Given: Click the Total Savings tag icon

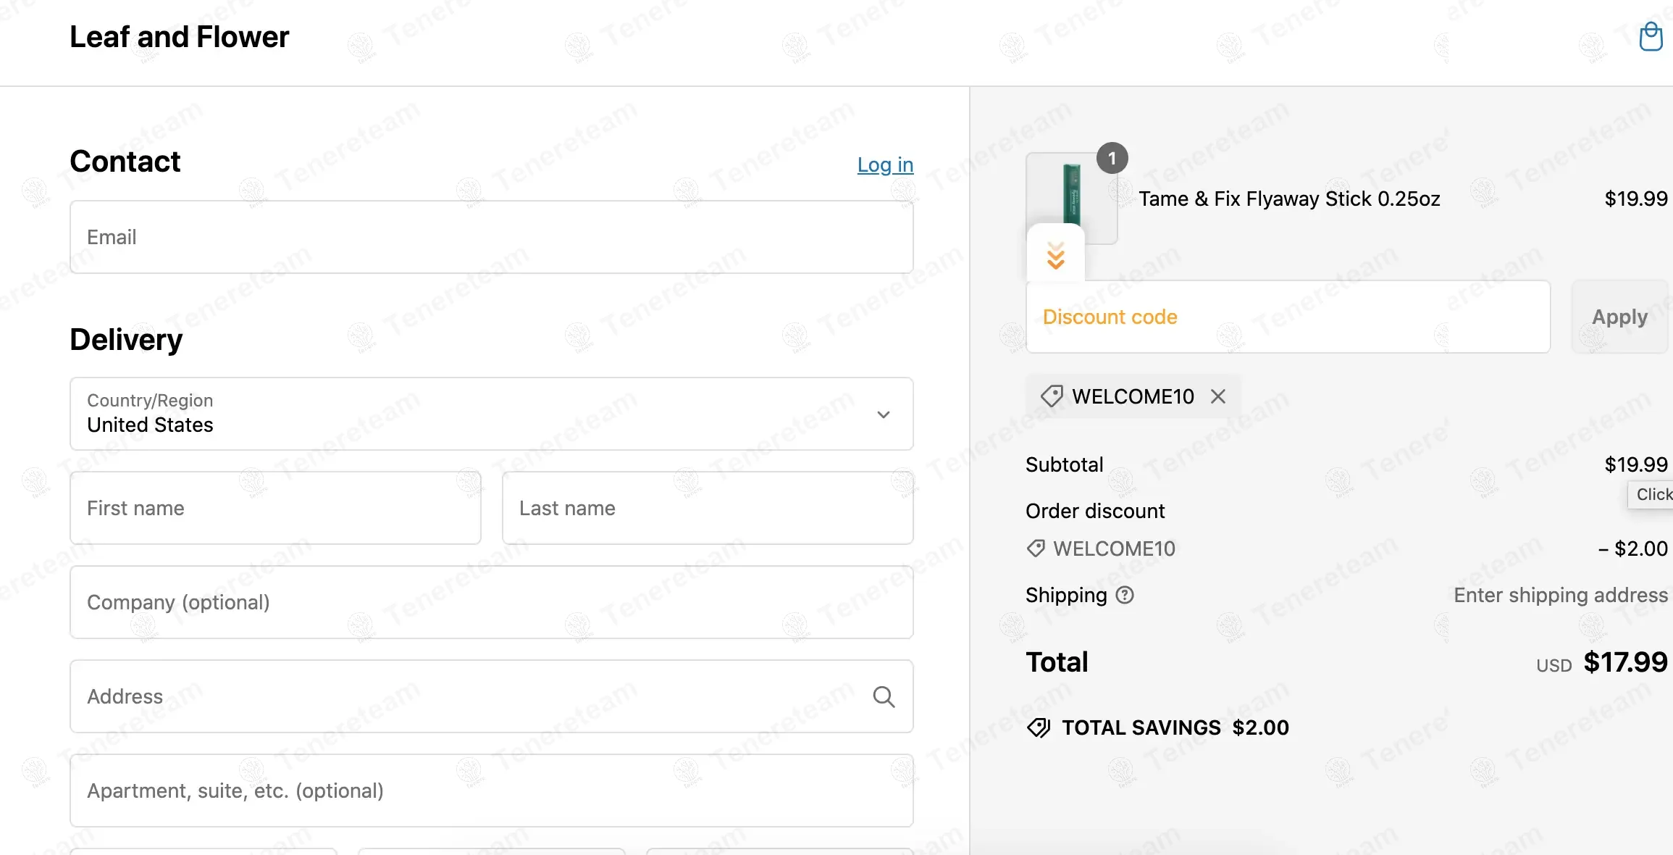Looking at the screenshot, I should coord(1039,727).
